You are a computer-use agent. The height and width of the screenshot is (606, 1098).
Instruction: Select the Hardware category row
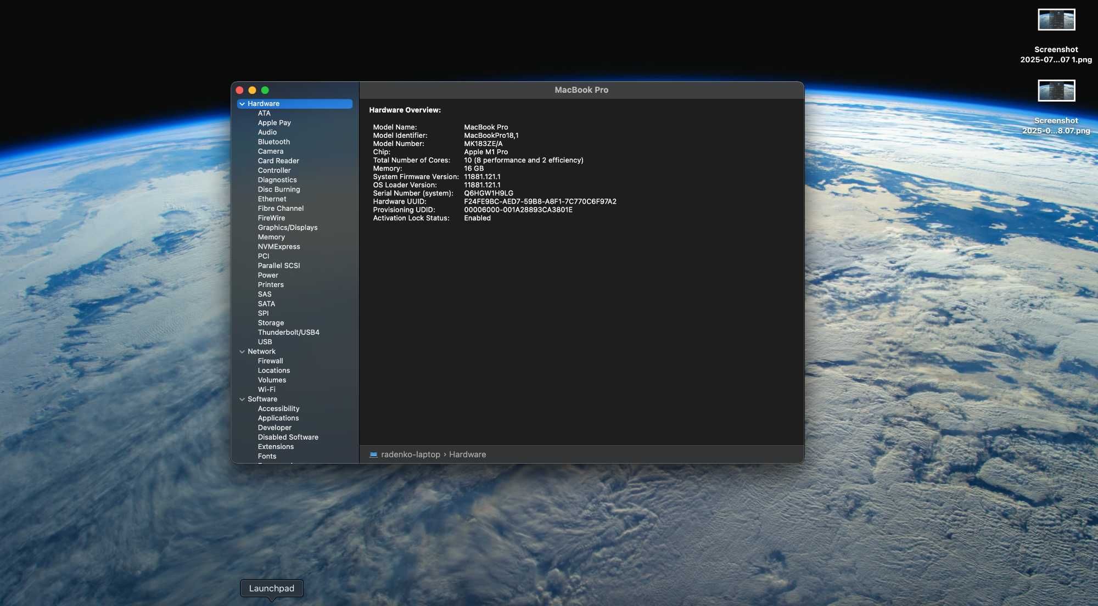295,104
